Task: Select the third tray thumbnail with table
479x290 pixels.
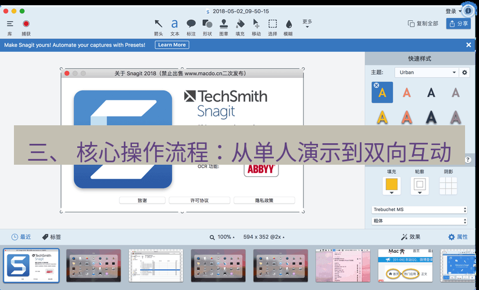Action: point(156,266)
